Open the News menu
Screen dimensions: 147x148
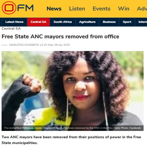54,9
